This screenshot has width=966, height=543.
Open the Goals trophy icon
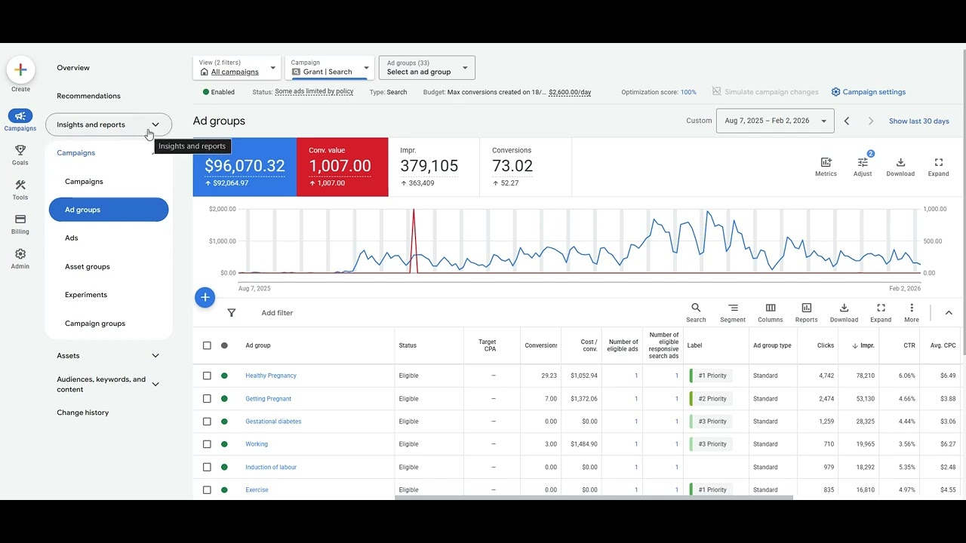20,150
